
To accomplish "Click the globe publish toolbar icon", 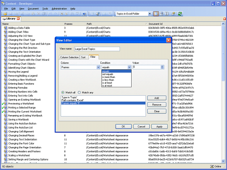I will click(98, 14).
